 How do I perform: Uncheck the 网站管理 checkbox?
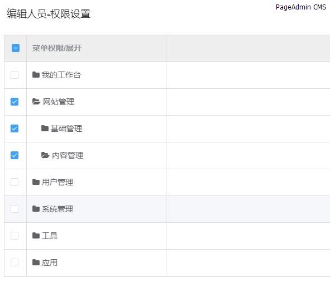pos(15,102)
